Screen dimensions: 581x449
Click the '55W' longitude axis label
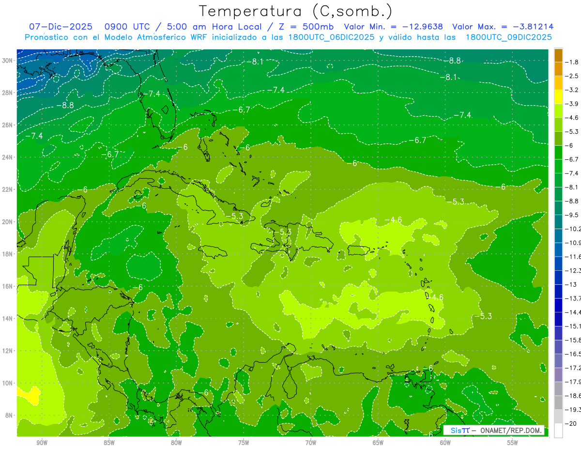click(513, 443)
